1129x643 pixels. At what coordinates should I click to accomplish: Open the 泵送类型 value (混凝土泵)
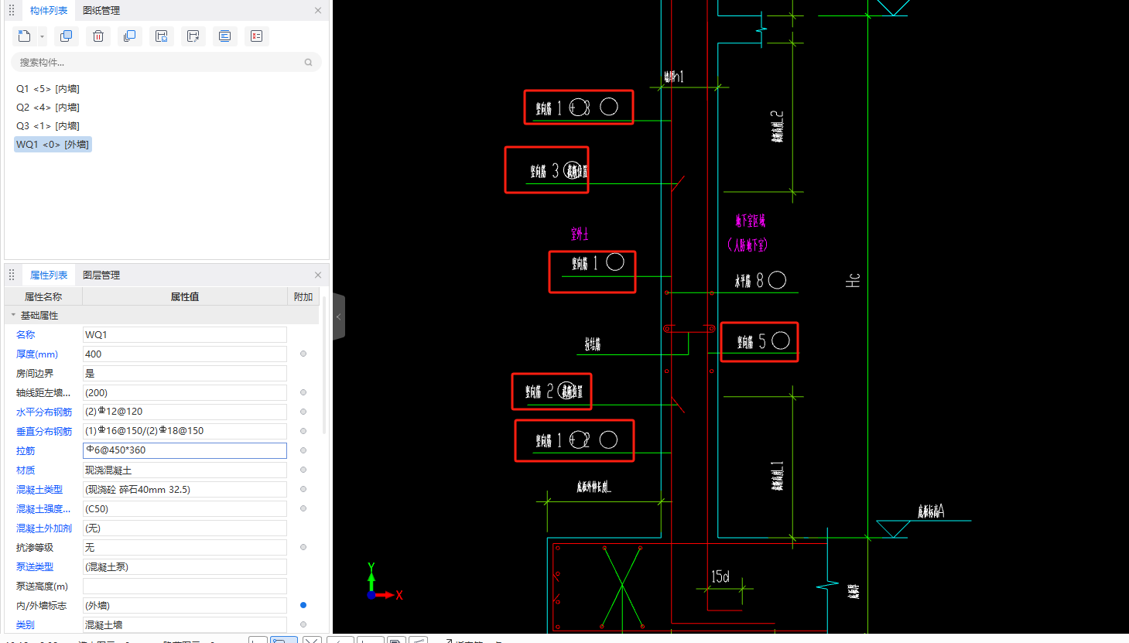[185, 566]
